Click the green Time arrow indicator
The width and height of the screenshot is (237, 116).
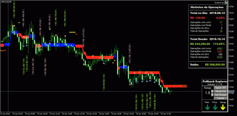point(207,108)
